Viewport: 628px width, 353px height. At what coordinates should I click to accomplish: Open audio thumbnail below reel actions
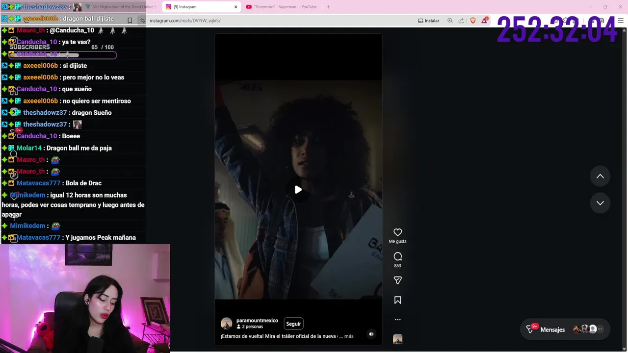coord(397,339)
